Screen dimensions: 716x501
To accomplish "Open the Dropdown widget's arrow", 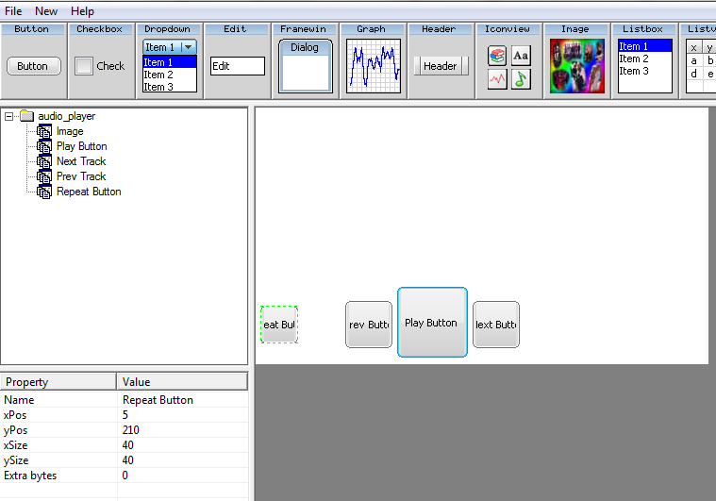I will [189, 47].
